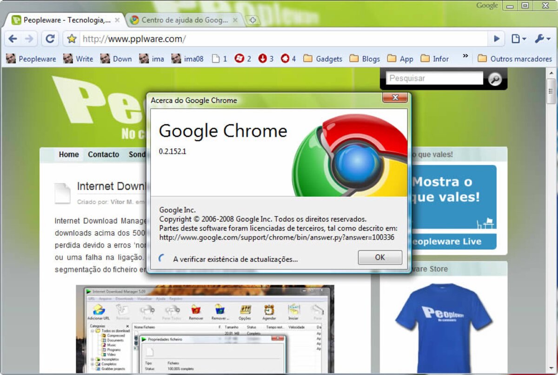Open the Internet Download article title link
The height and width of the screenshot is (375, 558).
[x=112, y=186]
